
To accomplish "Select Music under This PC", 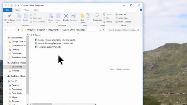I will [13, 97].
